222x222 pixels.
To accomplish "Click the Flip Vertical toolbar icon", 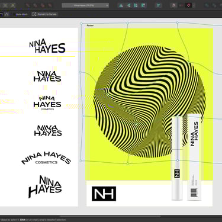I will coord(128,5).
